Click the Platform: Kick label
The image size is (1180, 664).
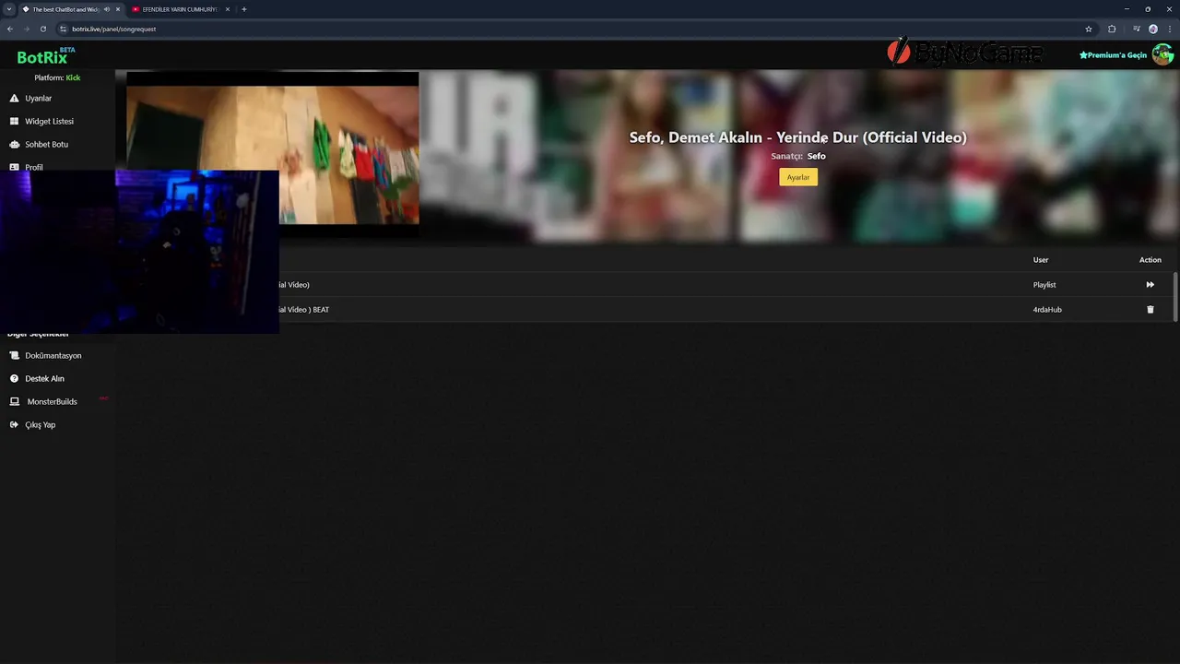[57, 77]
